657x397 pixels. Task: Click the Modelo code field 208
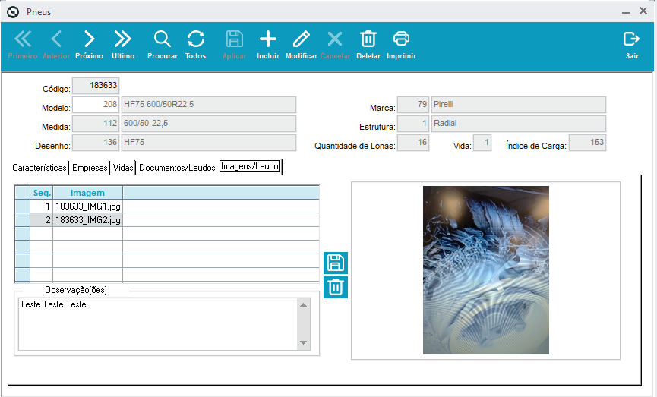click(96, 104)
